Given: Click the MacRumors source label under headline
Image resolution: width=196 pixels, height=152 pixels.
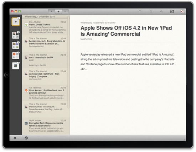Looking at the screenshot, I should tap(86, 39).
